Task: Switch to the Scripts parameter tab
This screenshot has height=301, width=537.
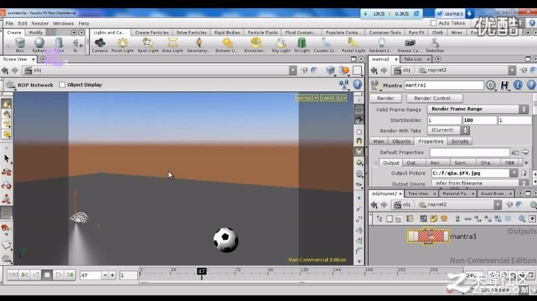Action: 460,141
